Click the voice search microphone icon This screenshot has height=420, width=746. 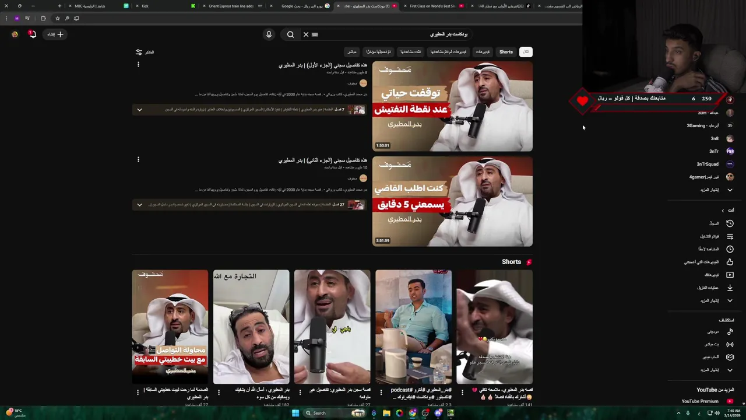[x=269, y=34]
